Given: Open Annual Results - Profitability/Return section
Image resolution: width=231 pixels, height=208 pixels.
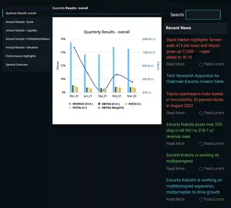Looking at the screenshot, I should [x=28, y=39].
